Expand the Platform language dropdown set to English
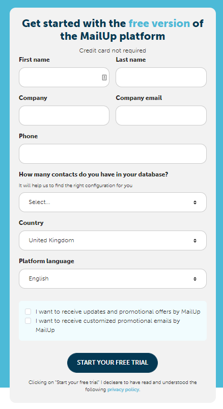The width and height of the screenshot is (223, 409). coord(113,278)
